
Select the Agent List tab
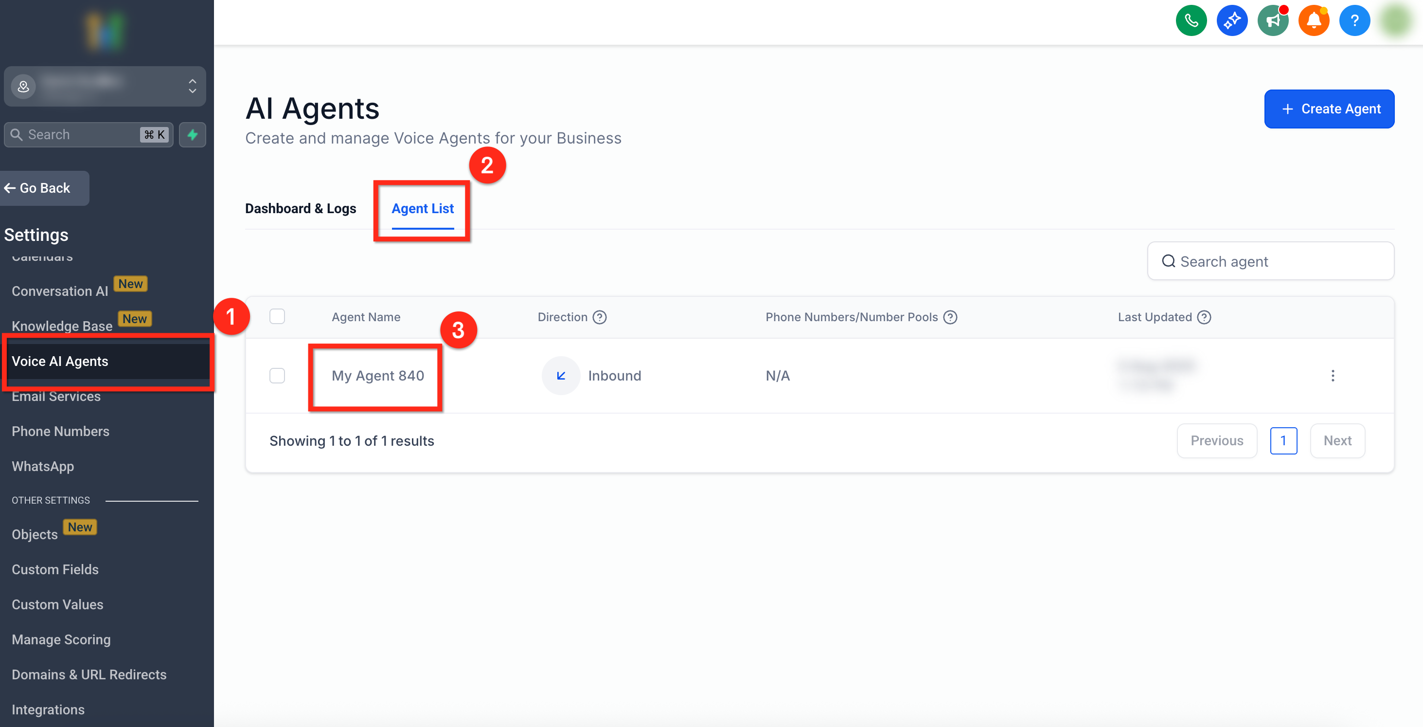tap(423, 208)
